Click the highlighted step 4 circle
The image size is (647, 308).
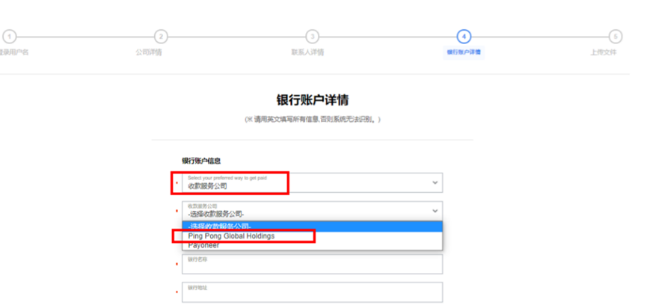[464, 37]
